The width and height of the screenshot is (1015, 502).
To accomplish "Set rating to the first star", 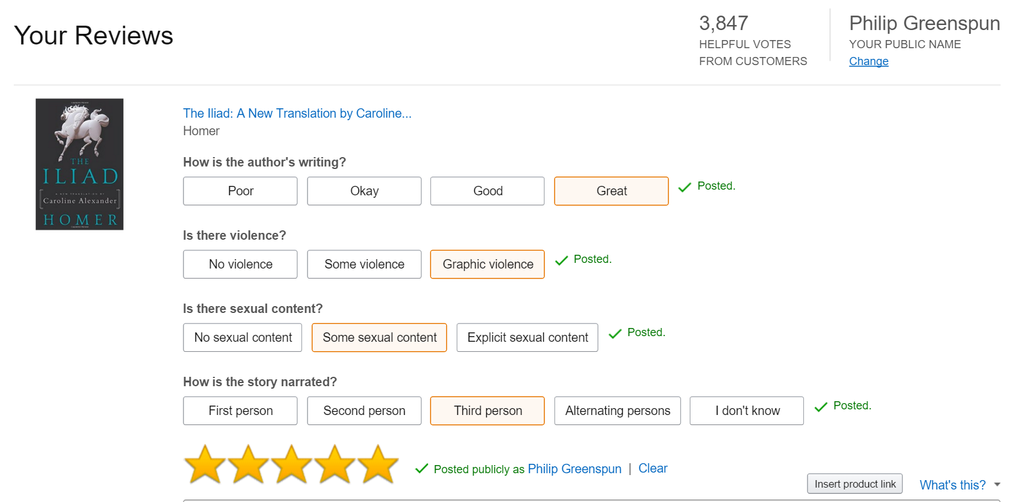I will coord(205,464).
